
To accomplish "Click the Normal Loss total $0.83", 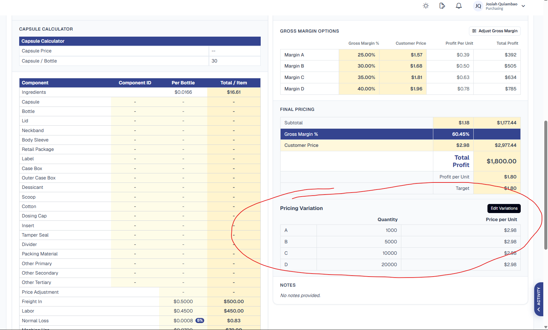I will click(x=234, y=321).
